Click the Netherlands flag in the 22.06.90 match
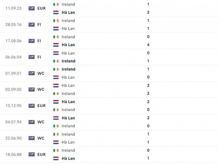 point(56,142)
